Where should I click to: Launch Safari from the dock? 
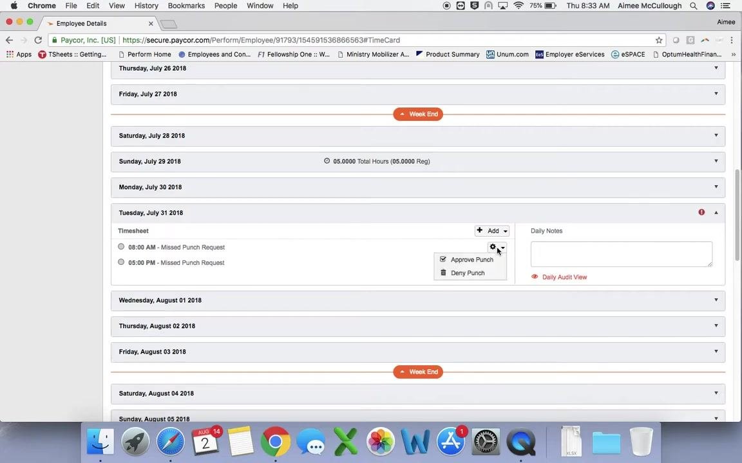pyautogui.click(x=170, y=441)
